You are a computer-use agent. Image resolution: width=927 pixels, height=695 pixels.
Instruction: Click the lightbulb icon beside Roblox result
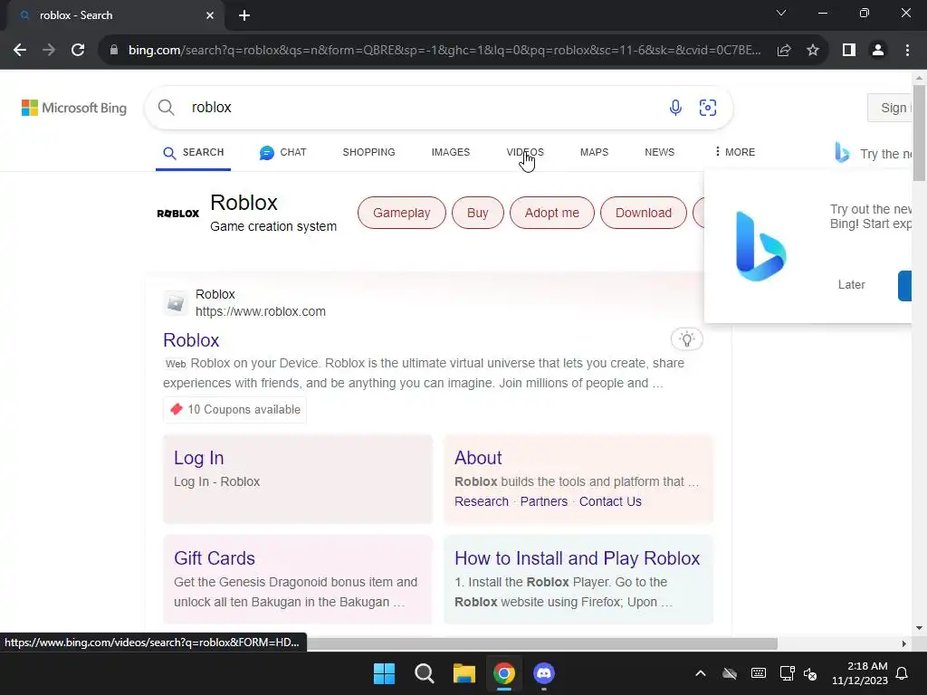pyautogui.click(x=686, y=339)
